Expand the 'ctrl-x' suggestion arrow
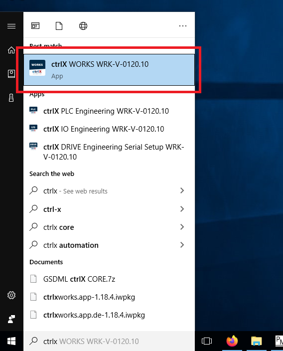283x351 pixels. (182, 209)
